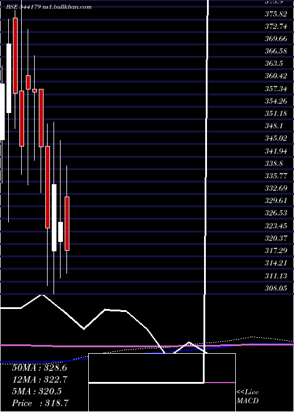Click the 326.53 price axis label
The height and width of the screenshot is (412, 294).
[276, 213]
